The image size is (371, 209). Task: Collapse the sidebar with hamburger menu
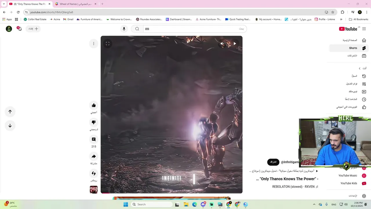pos(364,29)
